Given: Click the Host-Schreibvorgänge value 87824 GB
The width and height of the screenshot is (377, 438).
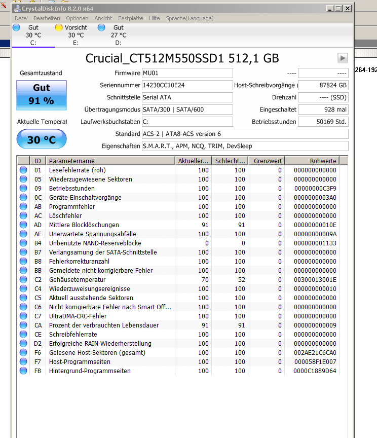Looking at the screenshot, I should point(323,85).
